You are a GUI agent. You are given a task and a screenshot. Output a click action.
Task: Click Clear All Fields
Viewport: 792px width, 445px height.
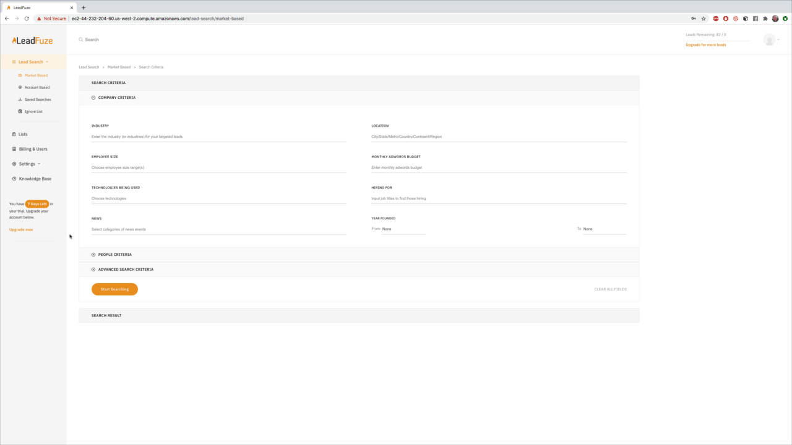pos(610,289)
